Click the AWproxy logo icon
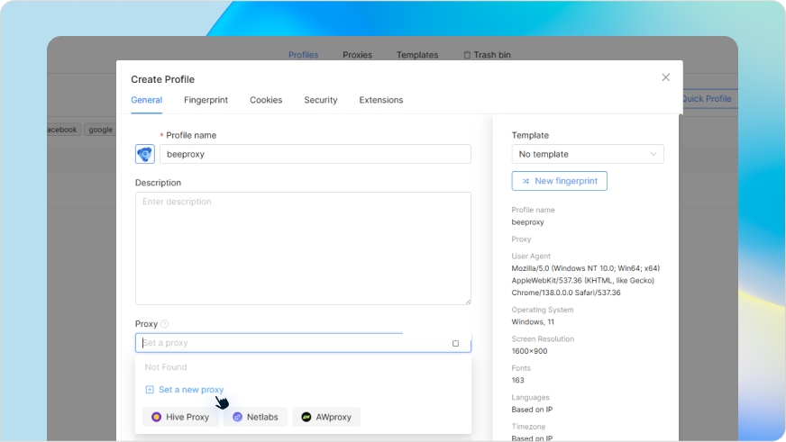The height and width of the screenshot is (442, 786). pos(306,418)
